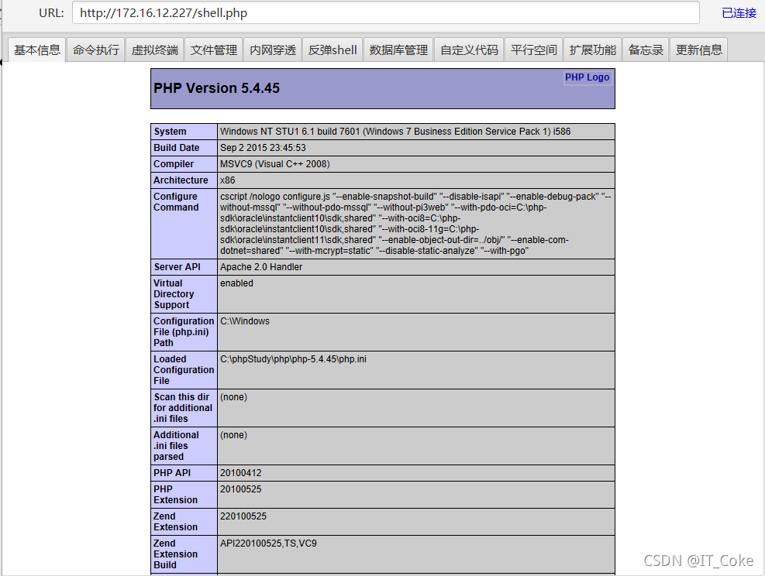Click Zend Extension Build label
The image size is (765, 576).
(x=176, y=554)
